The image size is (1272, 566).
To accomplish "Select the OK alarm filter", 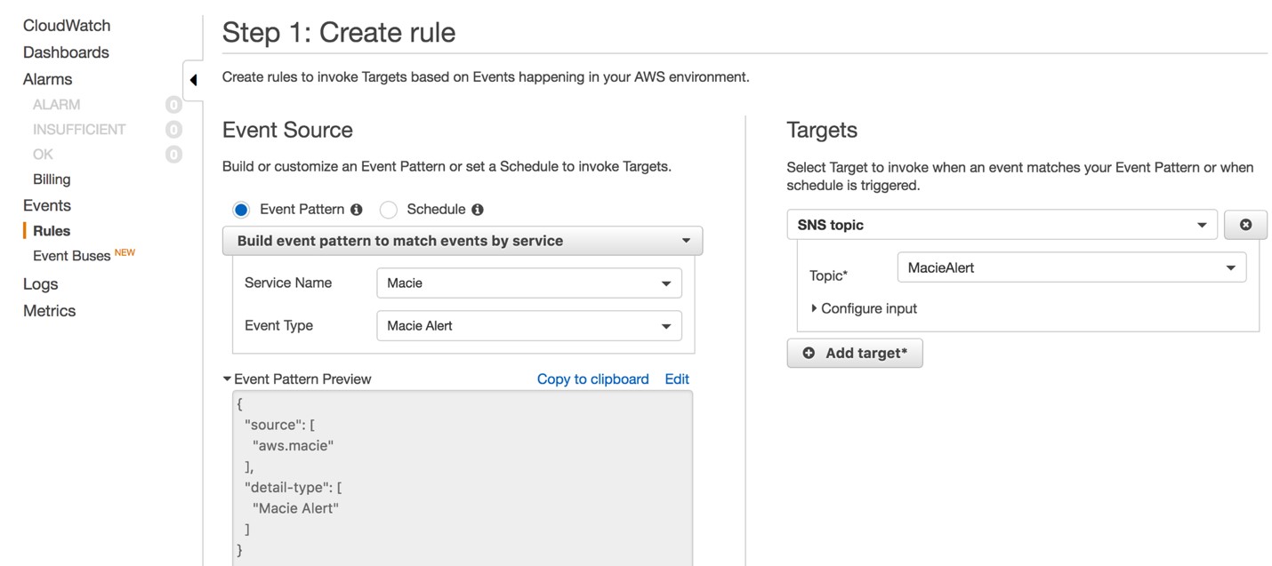I will tap(43, 154).
